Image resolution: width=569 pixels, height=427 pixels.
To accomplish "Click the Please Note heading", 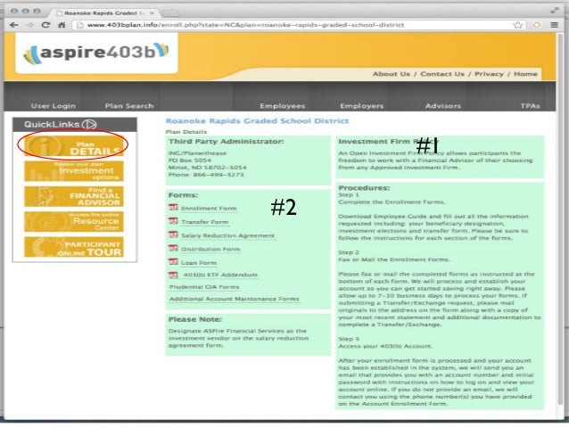I will (195, 319).
